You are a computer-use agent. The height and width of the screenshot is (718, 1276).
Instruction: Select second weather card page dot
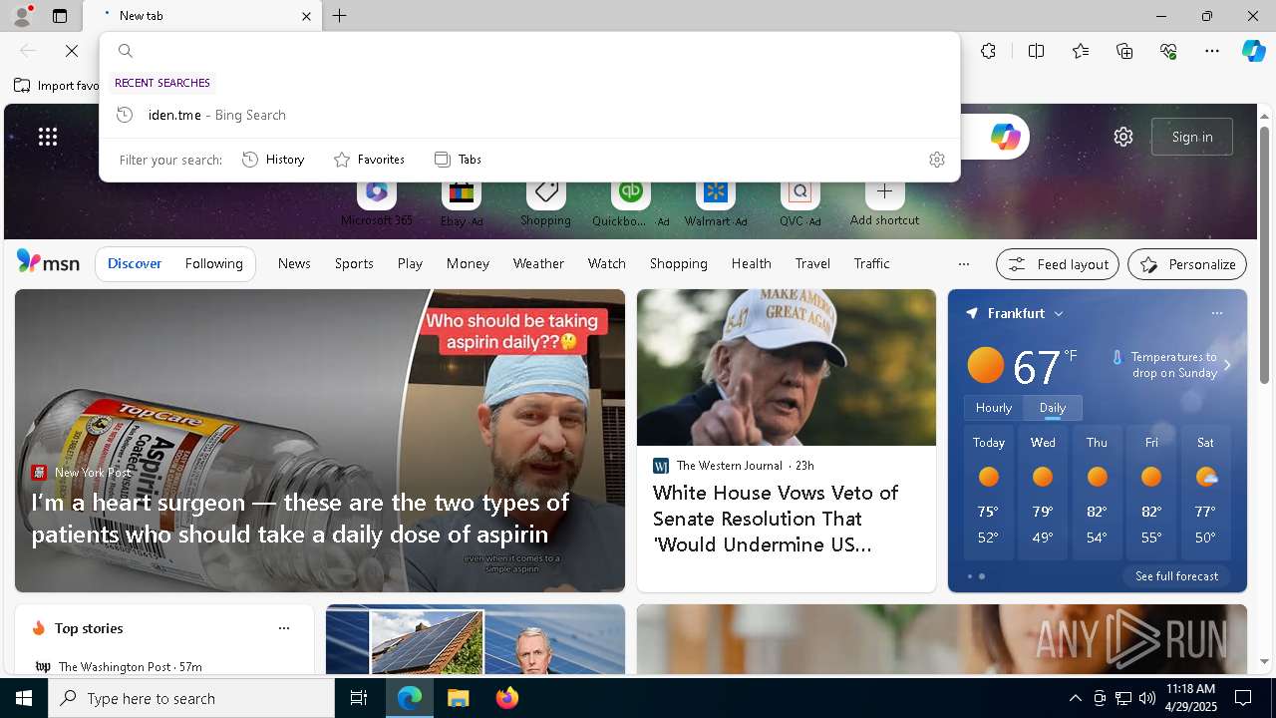click(982, 576)
